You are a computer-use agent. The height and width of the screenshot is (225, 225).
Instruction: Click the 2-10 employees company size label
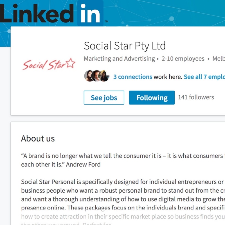tap(183, 59)
